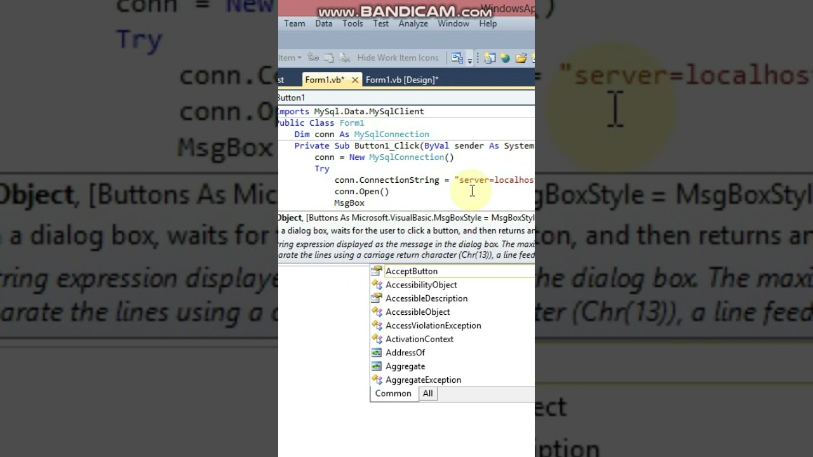Open the Window menu
The image size is (813, 457).
coord(454,23)
